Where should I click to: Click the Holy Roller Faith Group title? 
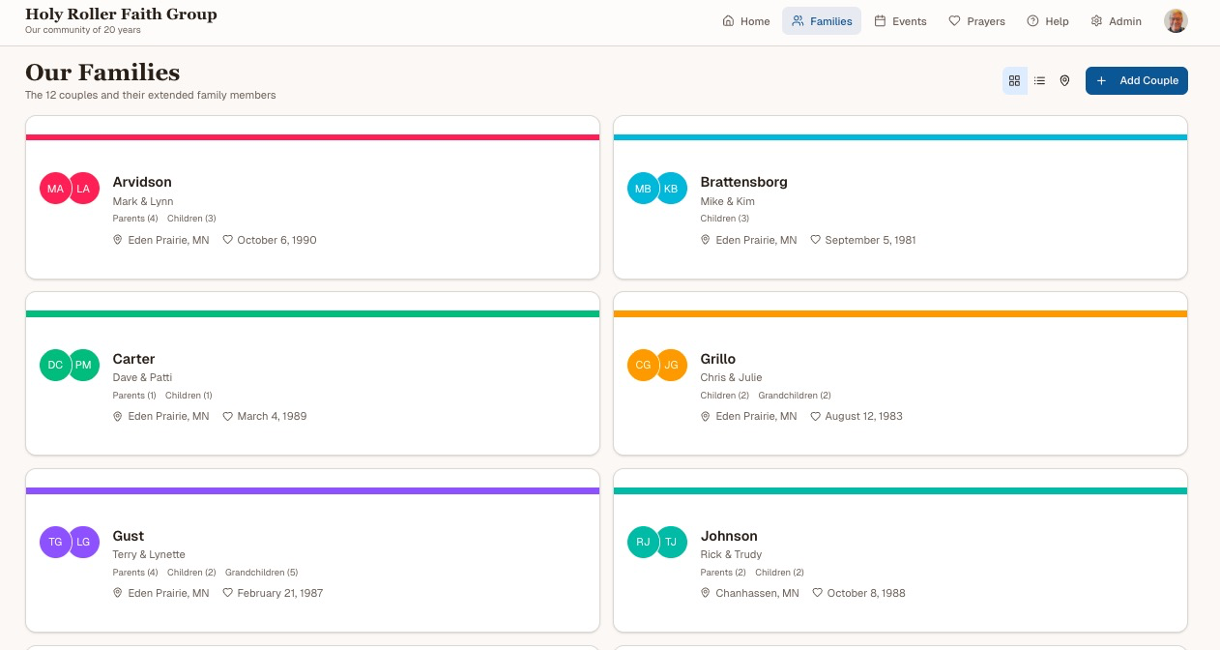point(121,15)
